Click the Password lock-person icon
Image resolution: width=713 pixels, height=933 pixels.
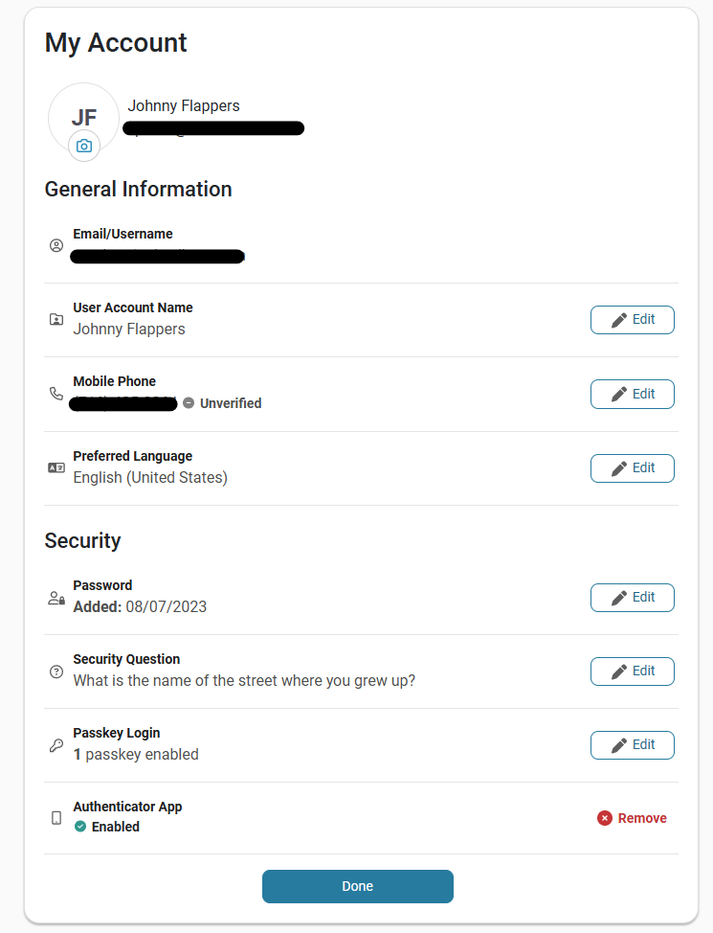coord(56,598)
